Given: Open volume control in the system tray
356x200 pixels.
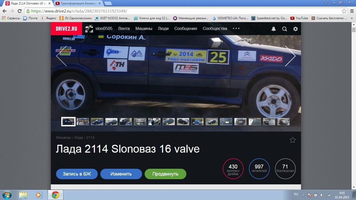Looking at the screenshot, I should [322, 195].
